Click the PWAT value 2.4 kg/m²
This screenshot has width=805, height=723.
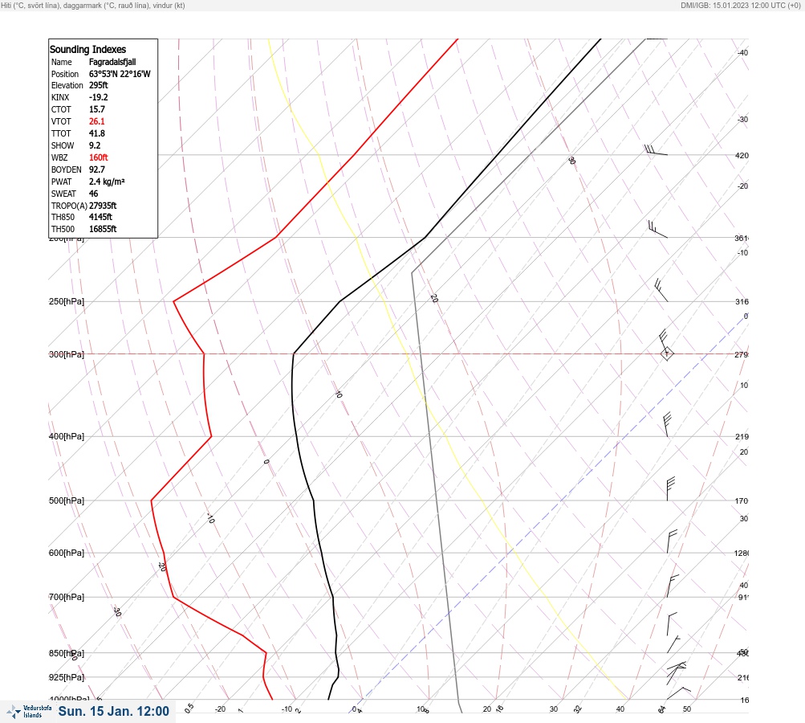click(107, 182)
